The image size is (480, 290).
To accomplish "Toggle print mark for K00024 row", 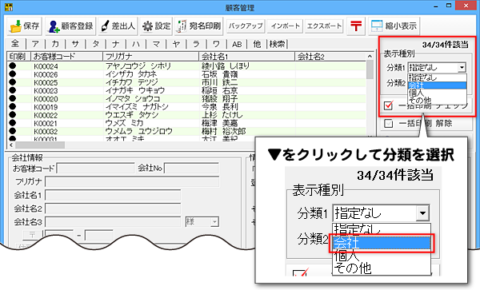I will pos(13,66).
